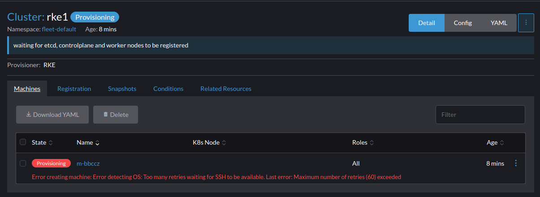This screenshot has width=540, height=197.
Task: Switch to the YAML view
Action: (x=499, y=23)
